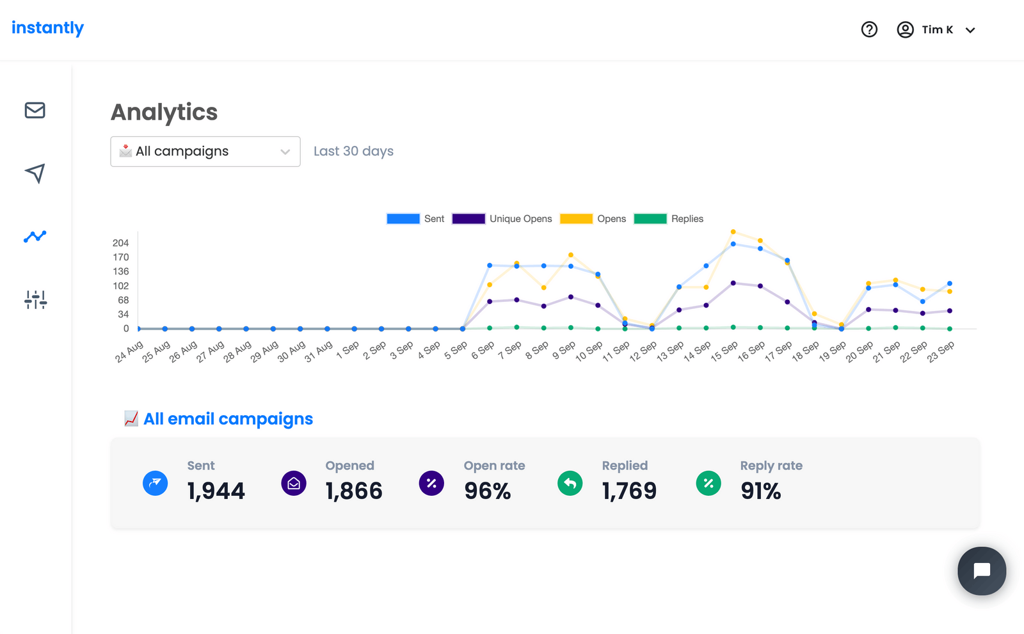Open campaigns paper plane icon
Screen dimensions: 1024x634
(x=35, y=173)
